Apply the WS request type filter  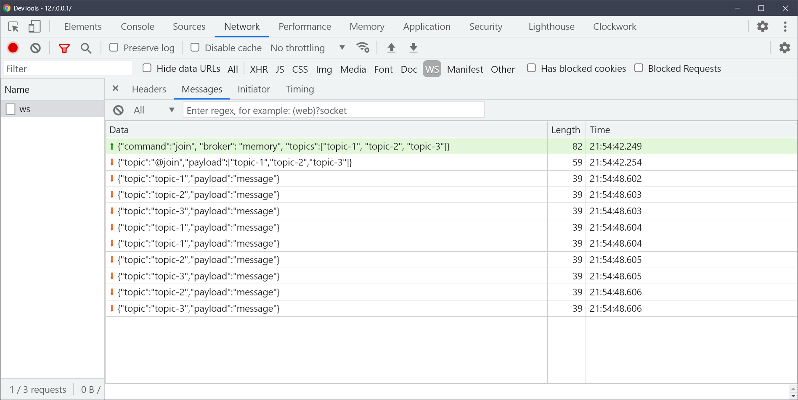[432, 69]
